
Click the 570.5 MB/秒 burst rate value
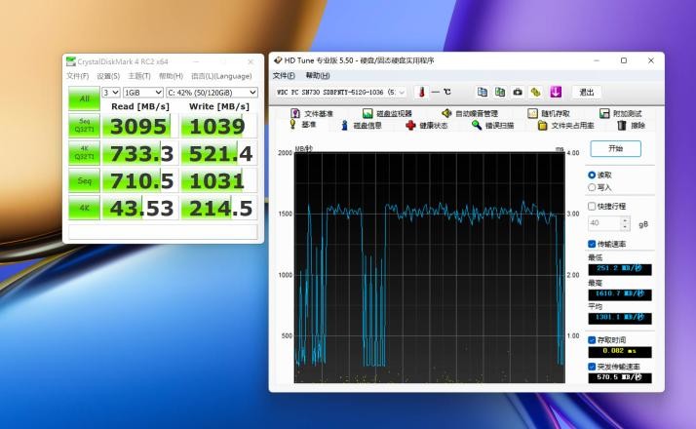620,377
